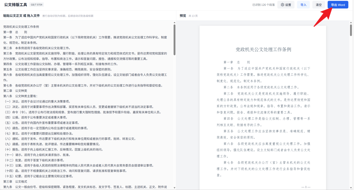Click the 导出 Word export button
This screenshot has height=190, width=354.
click(x=338, y=5)
